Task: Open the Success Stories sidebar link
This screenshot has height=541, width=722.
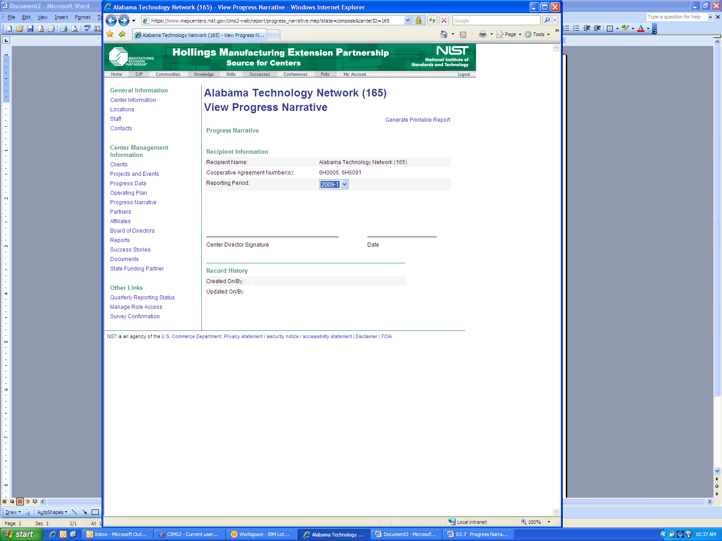Action: coord(130,250)
